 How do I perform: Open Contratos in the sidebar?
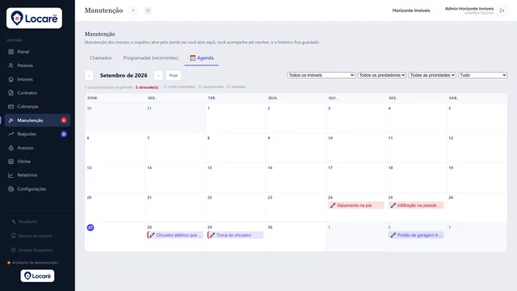37,93
